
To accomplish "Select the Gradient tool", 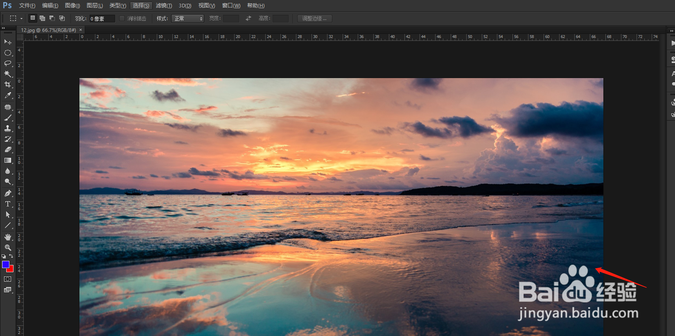I will click(x=8, y=160).
